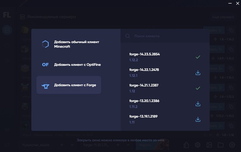Download forge-14.22.1.2478 using its download icon
This screenshot has height=152, width=241.
pyautogui.click(x=197, y=73)
